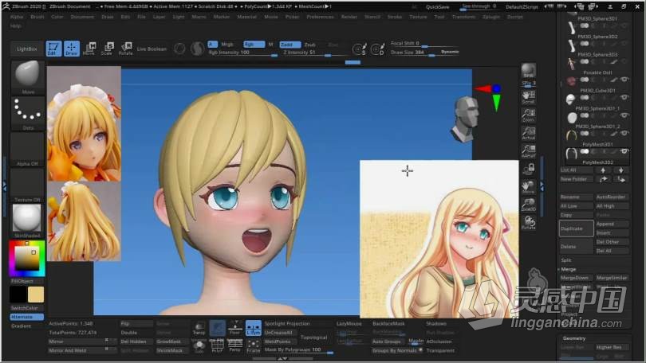The height and width of the screenshot is (363, 646).
Task: Open the Brush menu
Action: point(37,17)
